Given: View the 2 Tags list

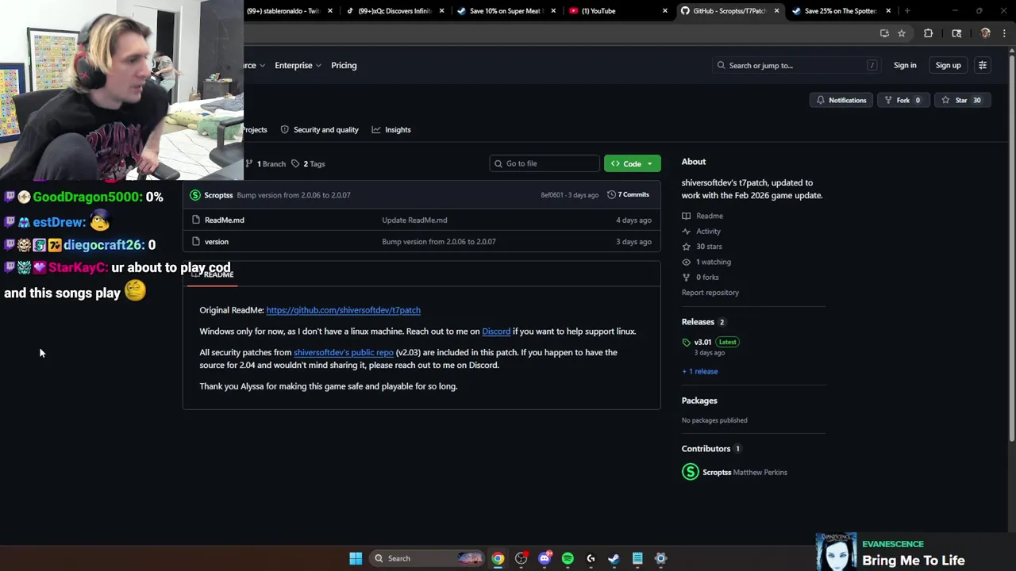Looking at the screenshot, I should pyautogui.click(x=309, y=163).
